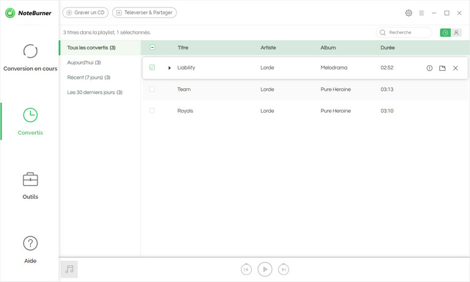Click the Royals track title
Viewport: 470px width, 282px height.
(x=185, y=111)
